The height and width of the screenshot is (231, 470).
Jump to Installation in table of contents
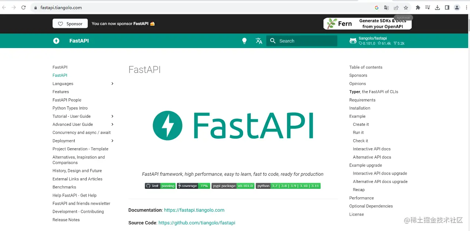[x=360, y=108]
